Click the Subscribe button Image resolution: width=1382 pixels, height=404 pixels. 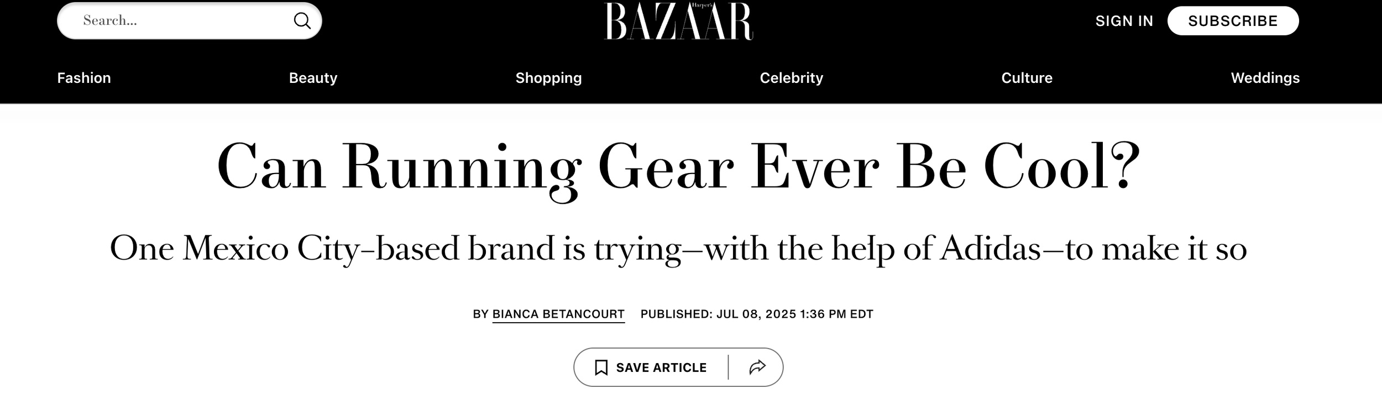click(1233, 21)
